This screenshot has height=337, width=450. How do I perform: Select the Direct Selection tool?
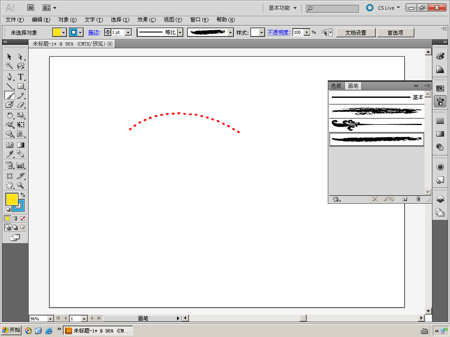click(x=20, y=57)
